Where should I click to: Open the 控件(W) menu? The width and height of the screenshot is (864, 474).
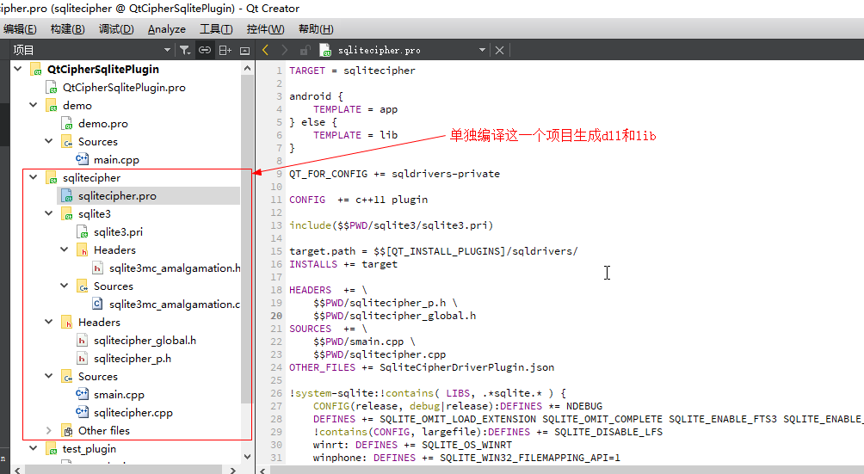[x=266, y=29]
